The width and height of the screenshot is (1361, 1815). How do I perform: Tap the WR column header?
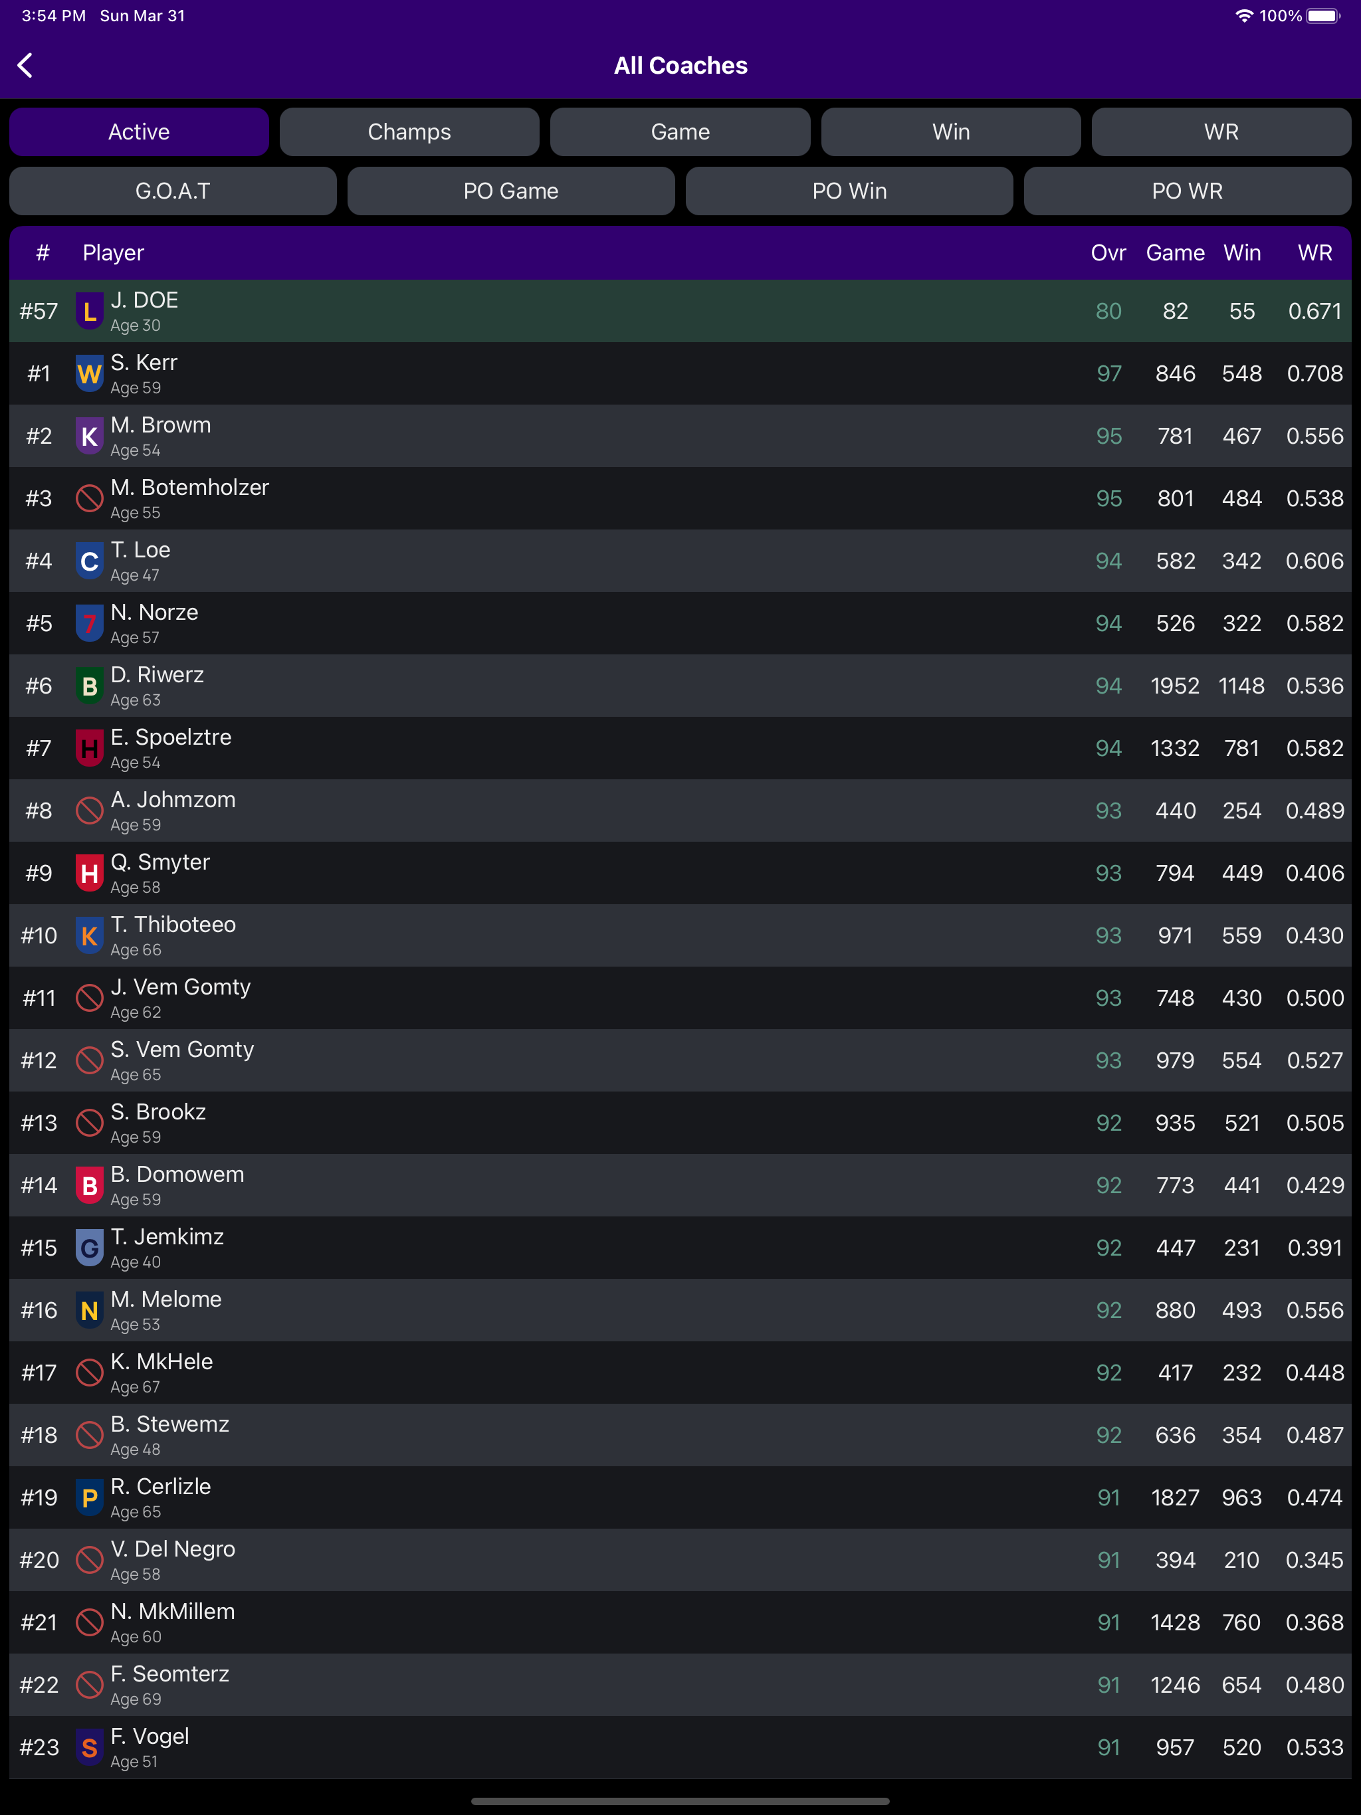coord(1314,252)
